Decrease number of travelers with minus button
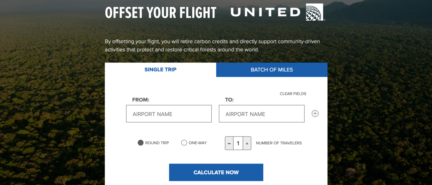 pos(229,143)
